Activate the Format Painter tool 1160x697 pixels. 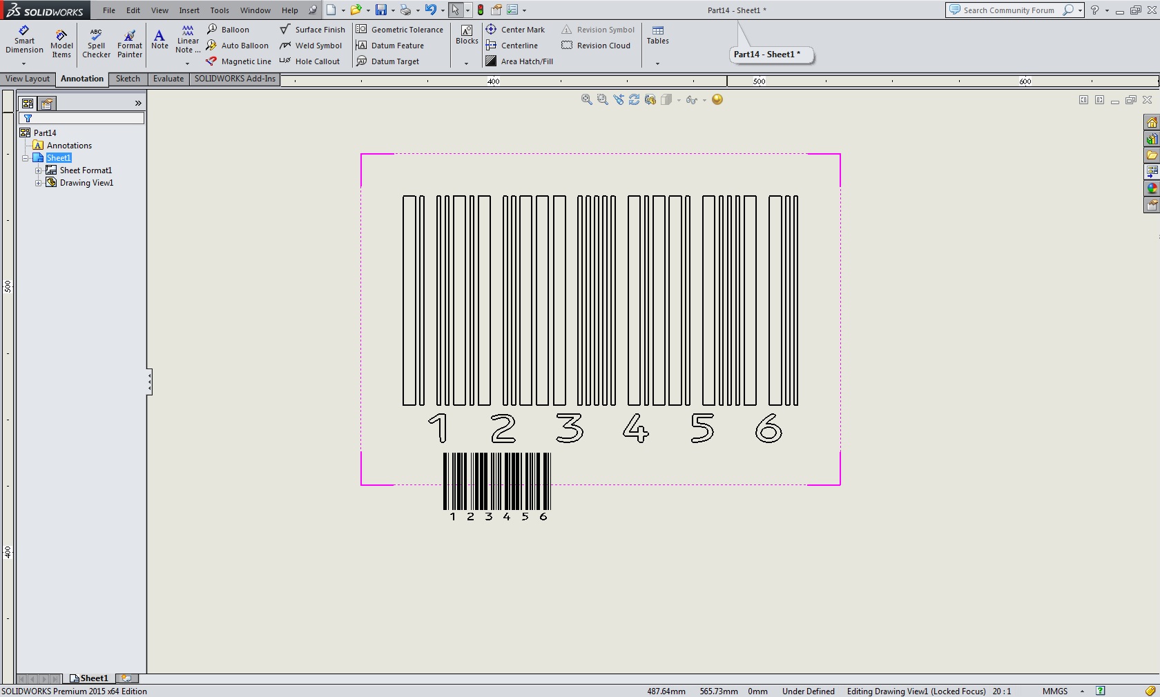(129, 44)
